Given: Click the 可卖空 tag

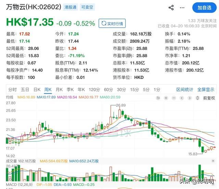Looking at the screenshot, I should pyautogui.click(x=87, y=7).
